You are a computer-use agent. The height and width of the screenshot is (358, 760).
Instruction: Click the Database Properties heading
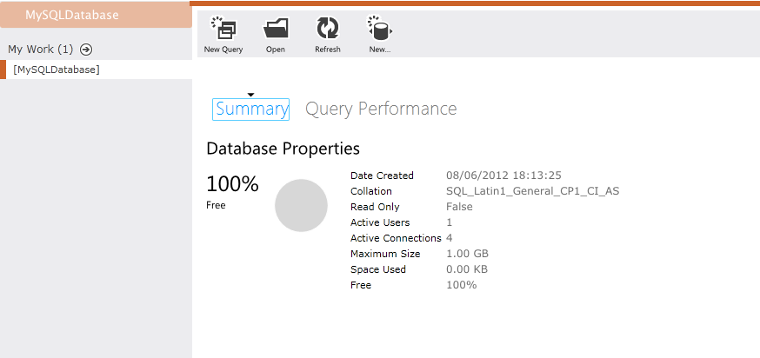point(283,149)
